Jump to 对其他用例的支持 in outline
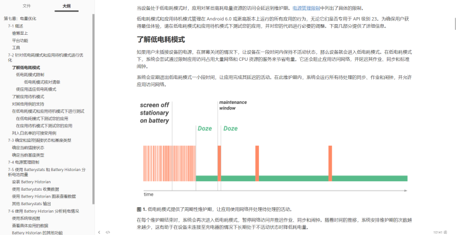 click(28, 104)
